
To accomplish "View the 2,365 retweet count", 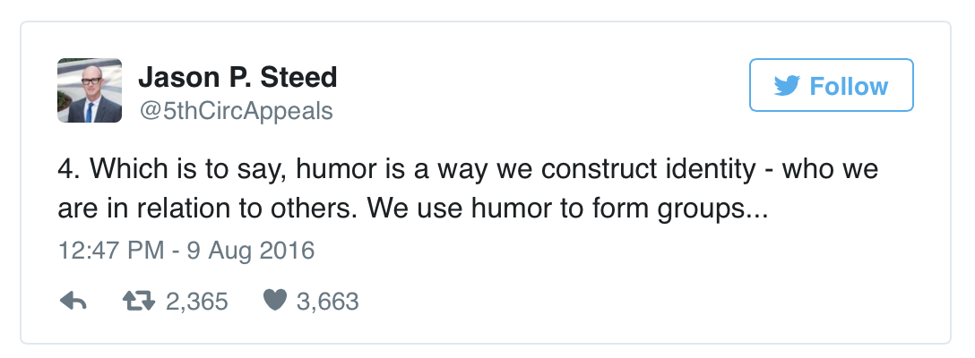I will point(197,303).
